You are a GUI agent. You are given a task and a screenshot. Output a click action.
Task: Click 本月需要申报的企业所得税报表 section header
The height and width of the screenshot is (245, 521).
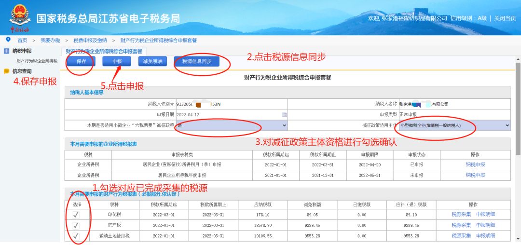coord(103,144)
